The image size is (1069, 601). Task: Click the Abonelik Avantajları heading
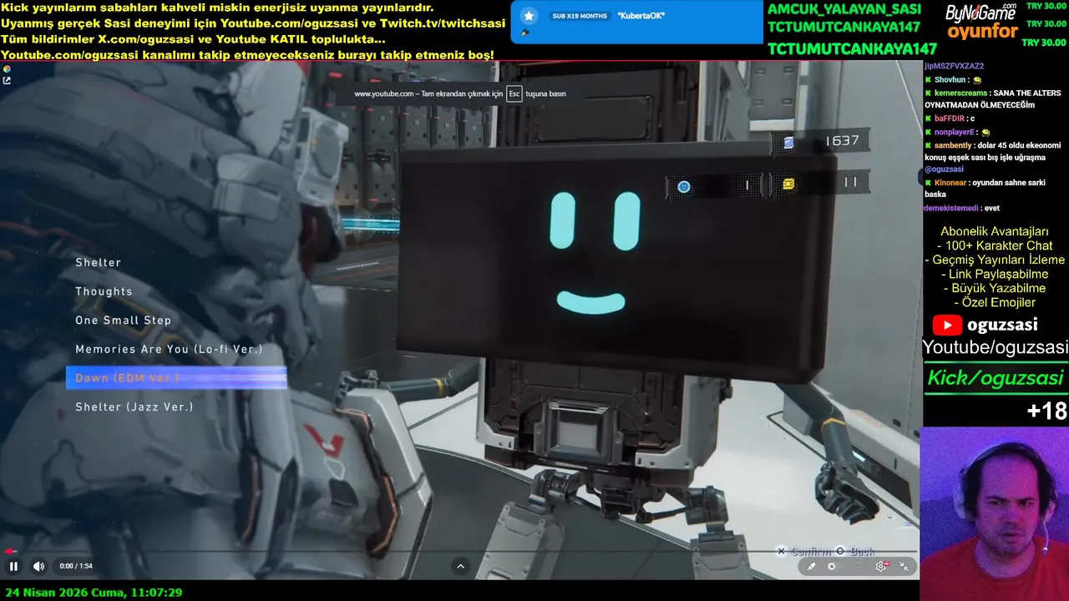point(995,231)
